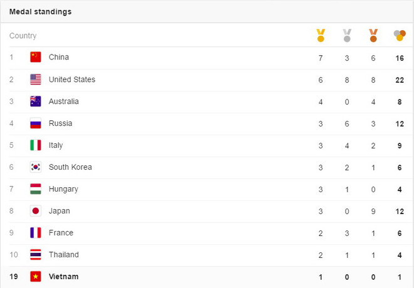Click the United States flag icon

coord(36,80)
